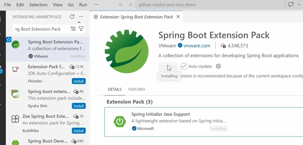Viewport: 303px width, 145px height.
Task: Click the Spring Boot Extension Pack list icon
Action: (x=16, y=44)
